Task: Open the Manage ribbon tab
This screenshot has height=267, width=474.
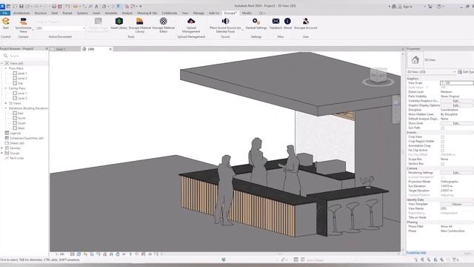Action: 198,13
